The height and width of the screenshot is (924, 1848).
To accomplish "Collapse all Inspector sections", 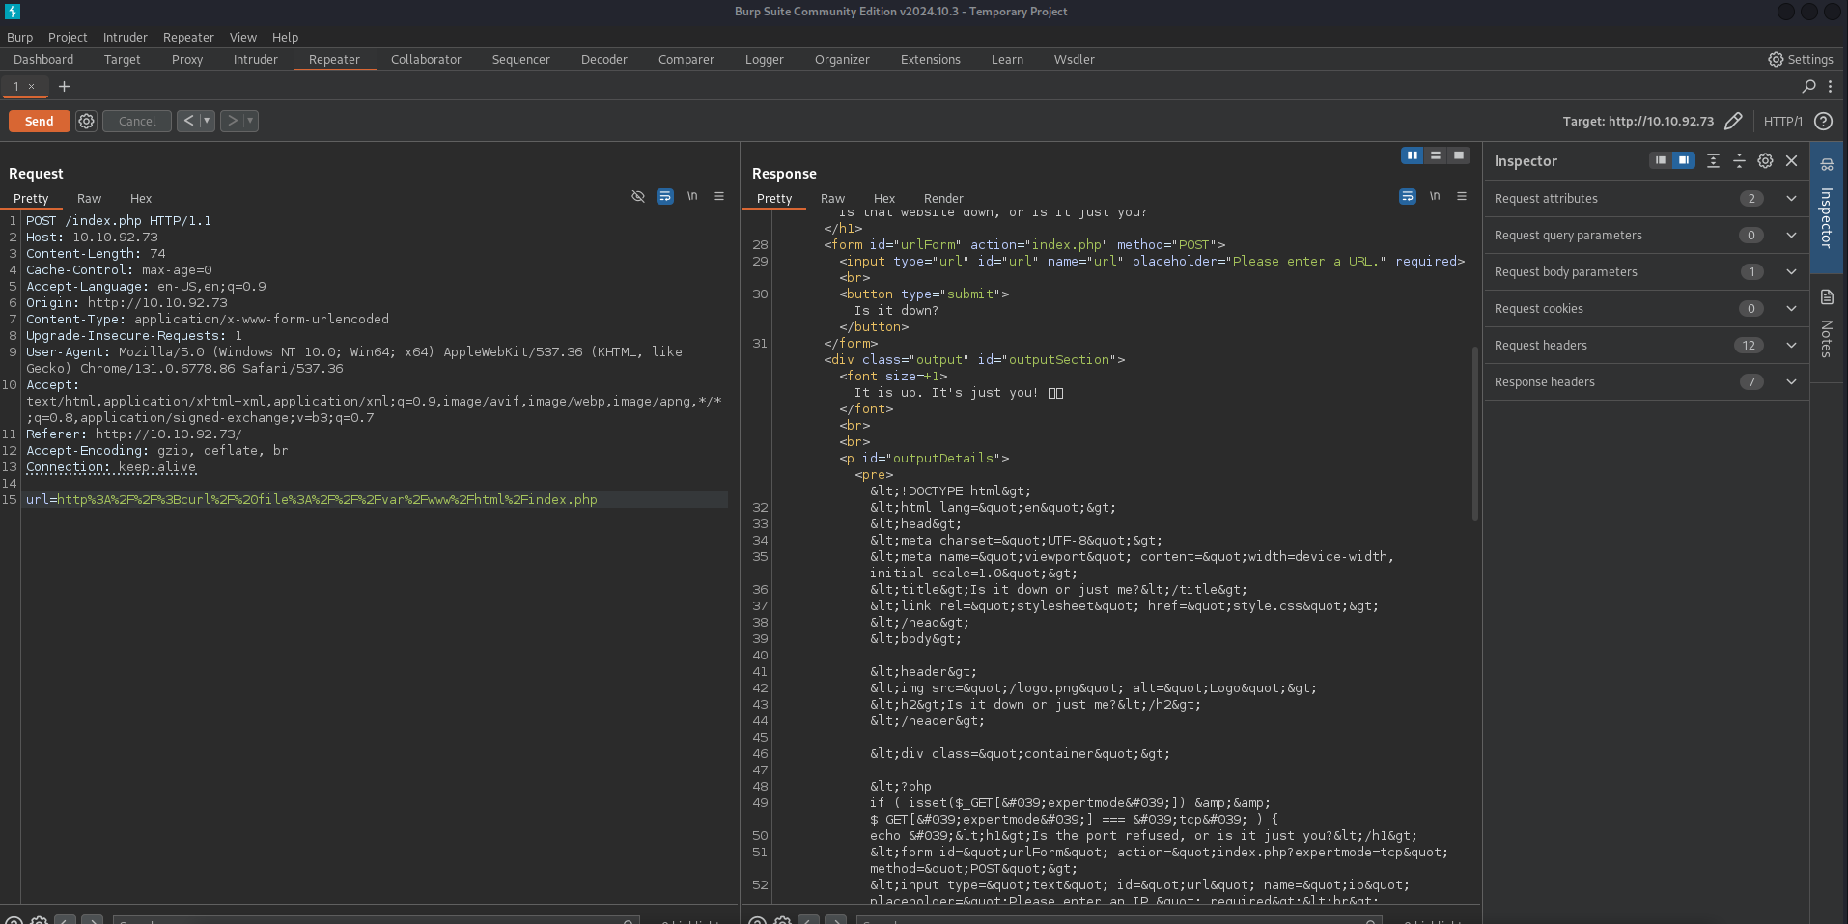I will click(x=1739, y=160).
